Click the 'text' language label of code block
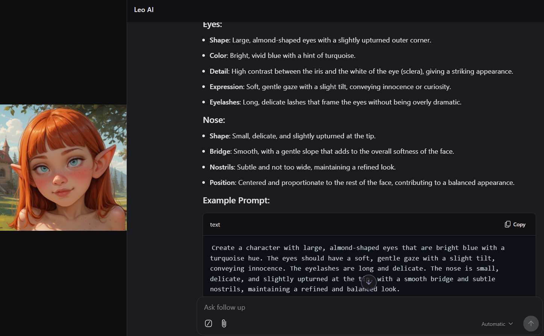This screenshot has width=544, height=336. point(215,225)
